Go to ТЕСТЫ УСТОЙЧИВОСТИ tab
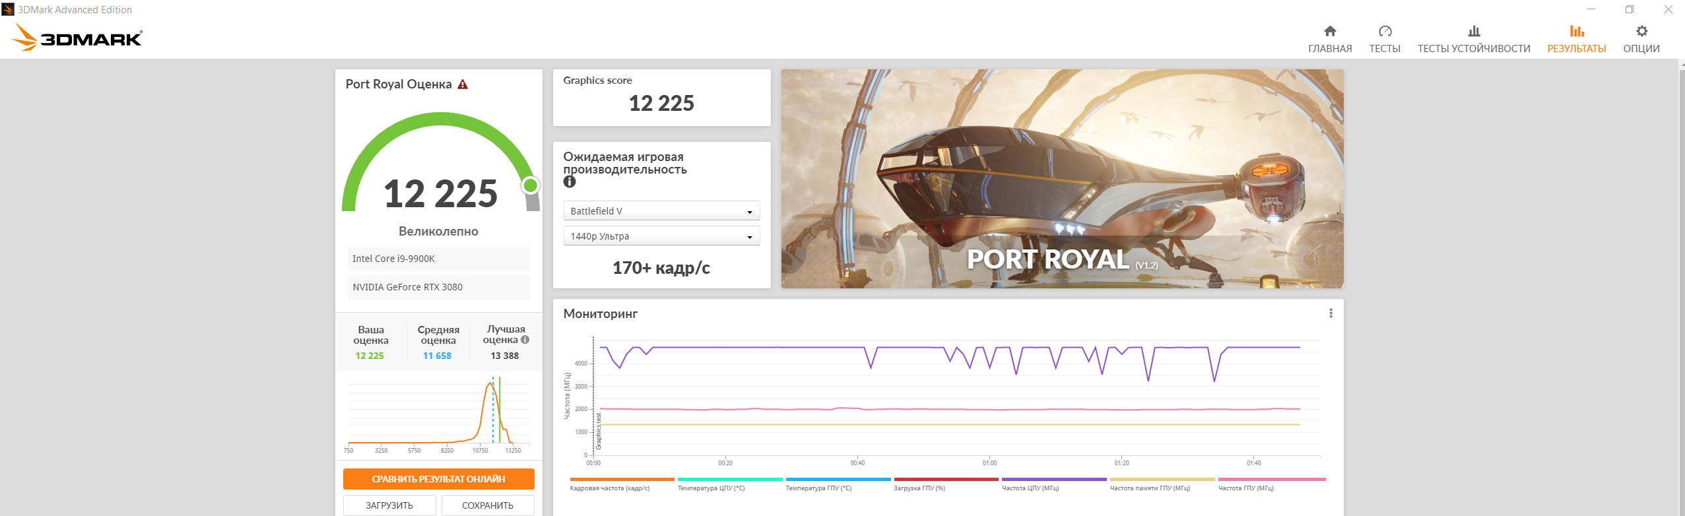 pos(1474,40)
